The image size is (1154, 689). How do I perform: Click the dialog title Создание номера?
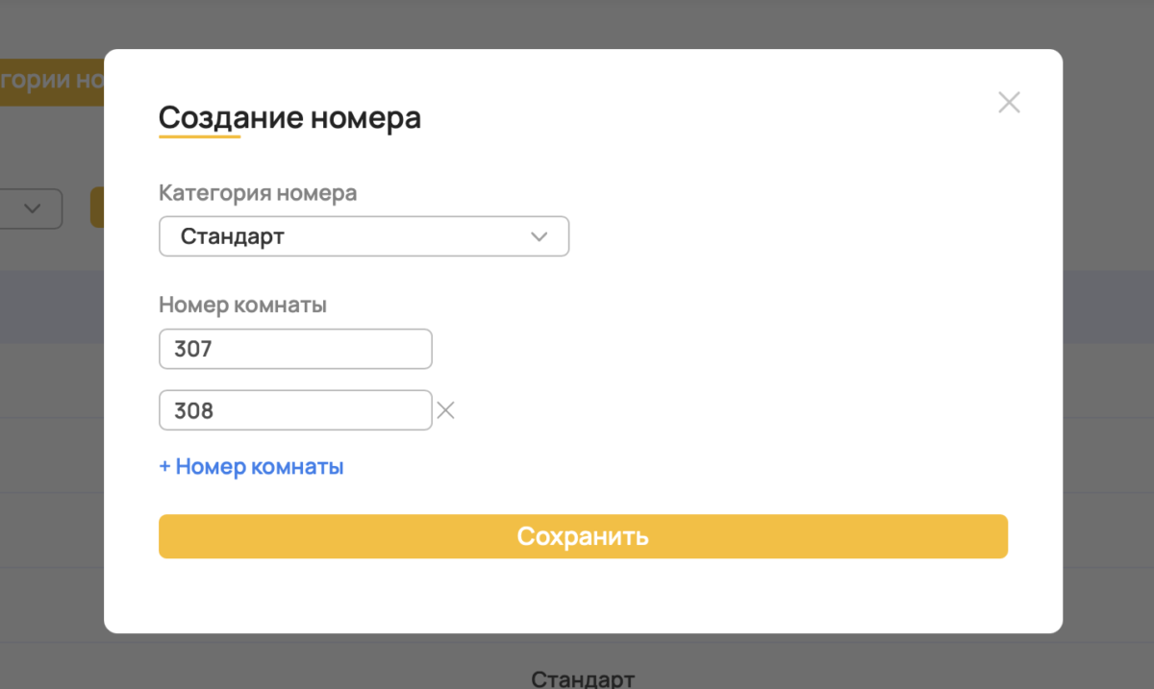tap(289, 117)
